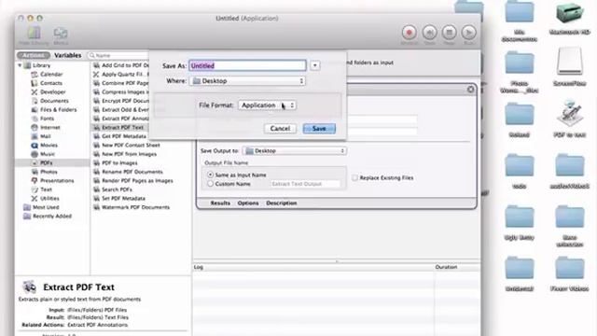Expand the save dialog with arrow button
Image resolution: width=597 pixels, height=336 pixels.
(x=315, y=65)
